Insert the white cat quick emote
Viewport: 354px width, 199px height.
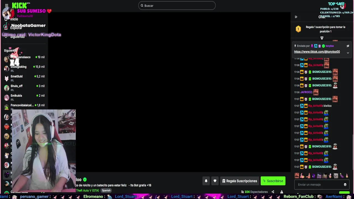[336, 176]
